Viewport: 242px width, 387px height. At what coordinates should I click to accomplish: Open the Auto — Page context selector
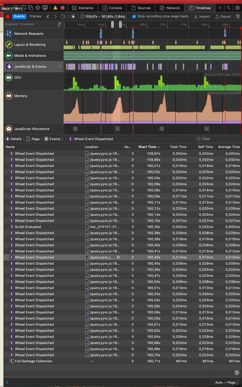click(x=227, y=382)
